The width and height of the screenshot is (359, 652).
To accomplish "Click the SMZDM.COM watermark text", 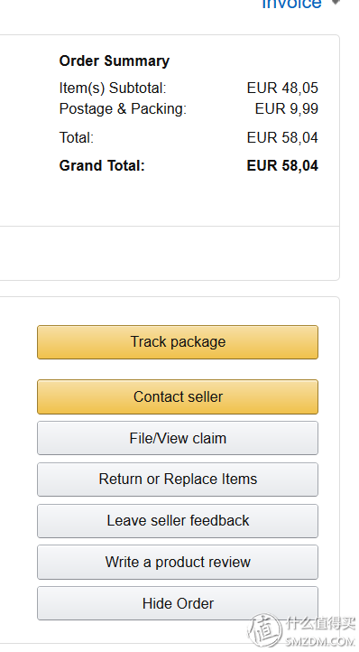I will [x=319, y=641].
